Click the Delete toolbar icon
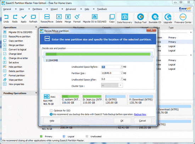The width and height of the screenshot is (195, 144). click(59, 18)
